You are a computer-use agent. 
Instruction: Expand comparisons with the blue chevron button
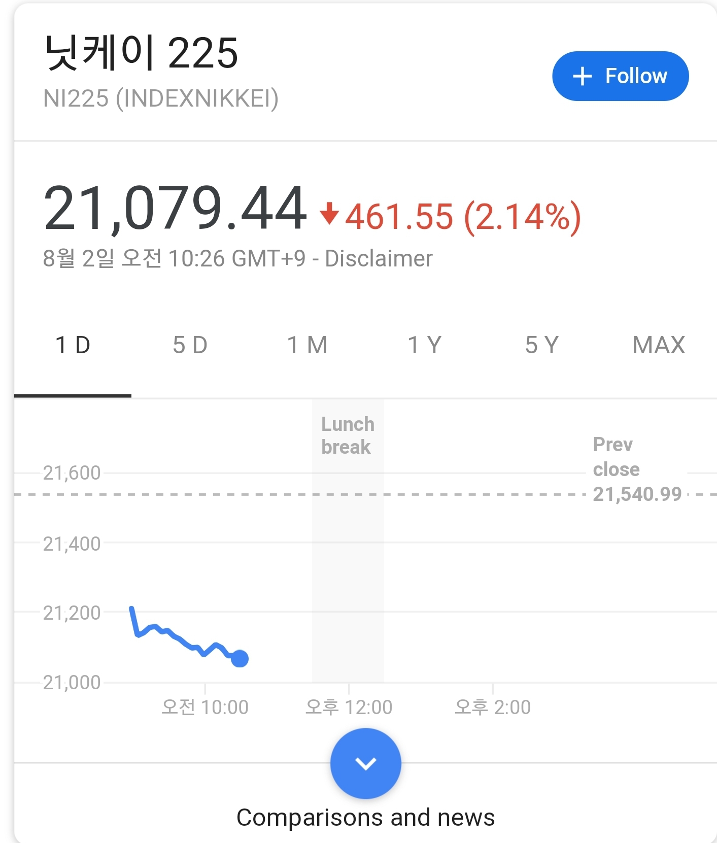click(x=365, y=763)
